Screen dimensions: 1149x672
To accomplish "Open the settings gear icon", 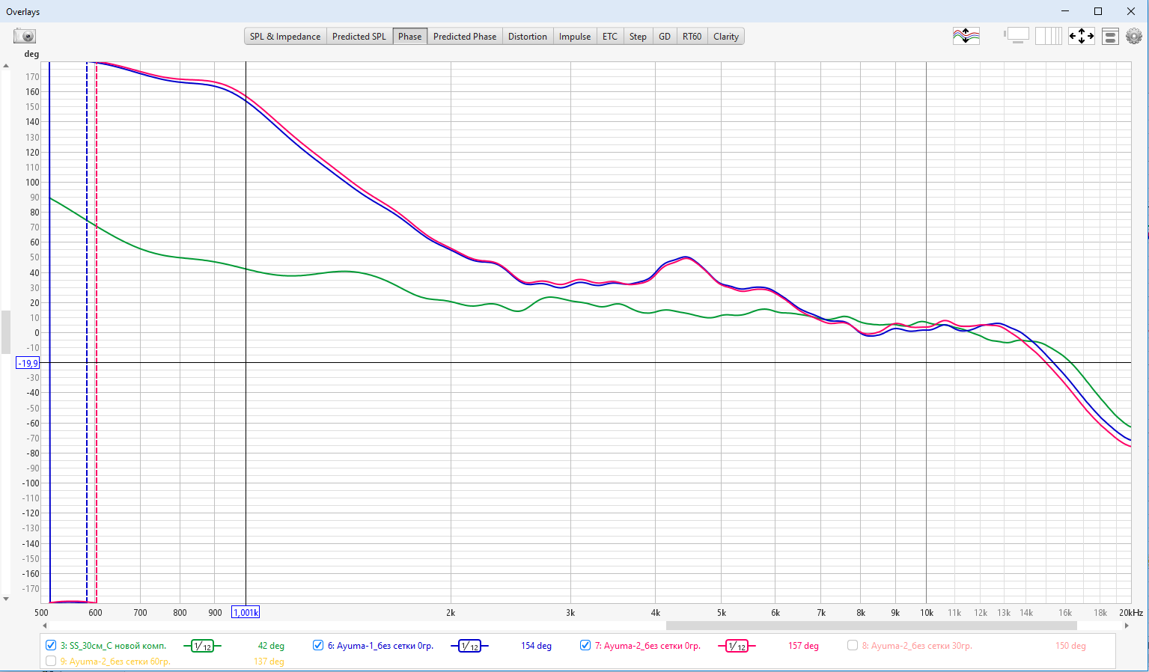I will 1134,36.
